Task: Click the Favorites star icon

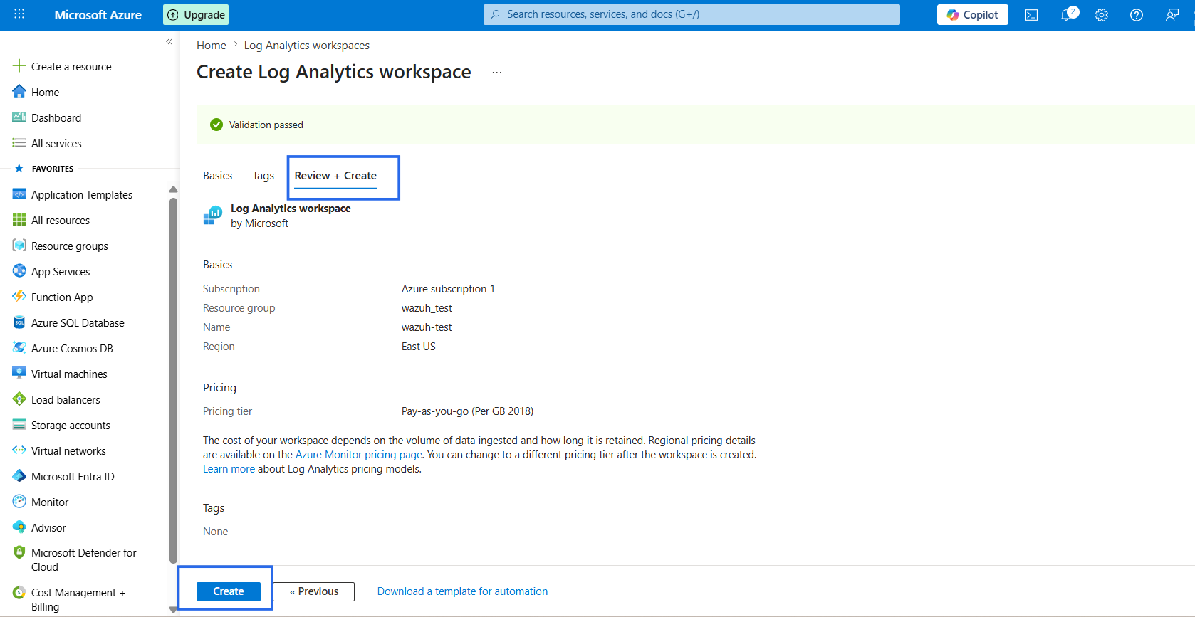Action: [x=19, y=169]
